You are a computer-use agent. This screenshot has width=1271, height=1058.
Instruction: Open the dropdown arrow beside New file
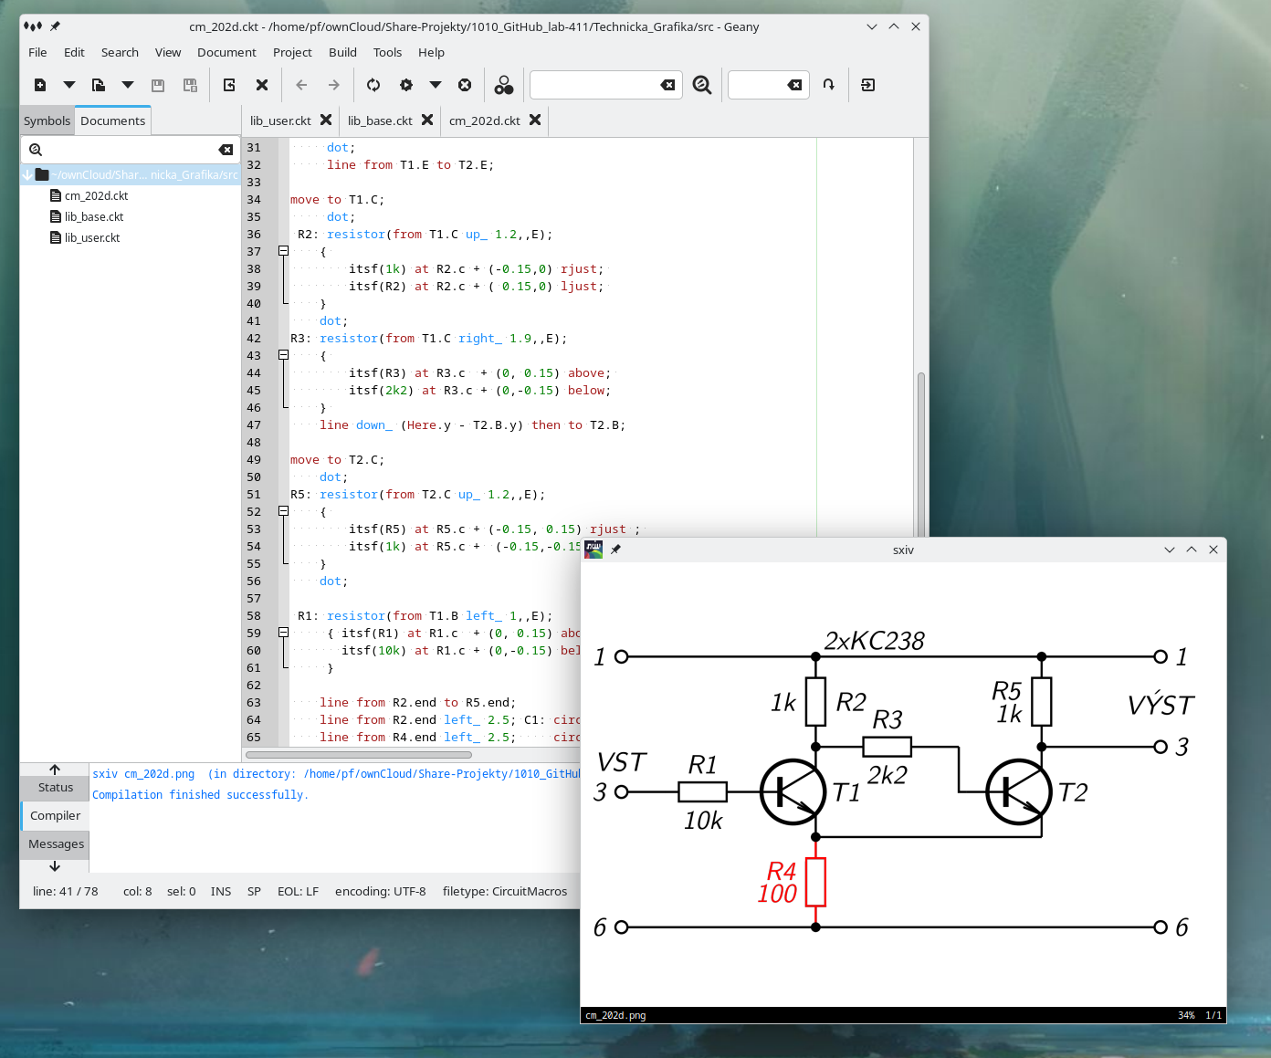pyautogui.click(x=69, y=85)
